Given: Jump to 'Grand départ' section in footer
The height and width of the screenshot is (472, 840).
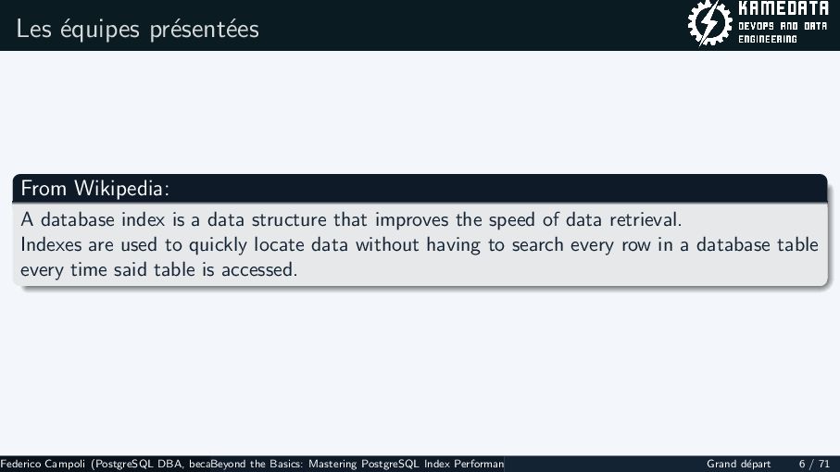Looking at the screenshot, I should pos(738,464).
